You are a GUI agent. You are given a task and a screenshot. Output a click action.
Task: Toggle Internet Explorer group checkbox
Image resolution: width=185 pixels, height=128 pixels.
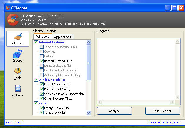36,42
